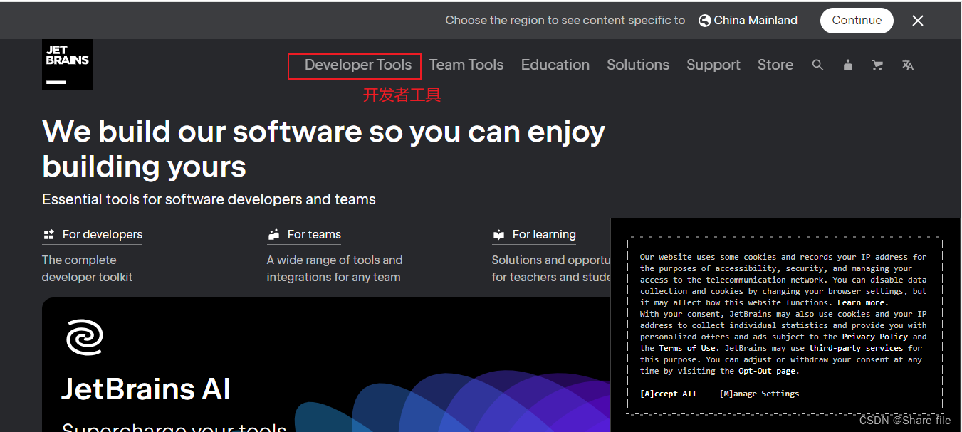Open the shopping cart icon
Screen dimensions: 962x432
coord(877,65)
